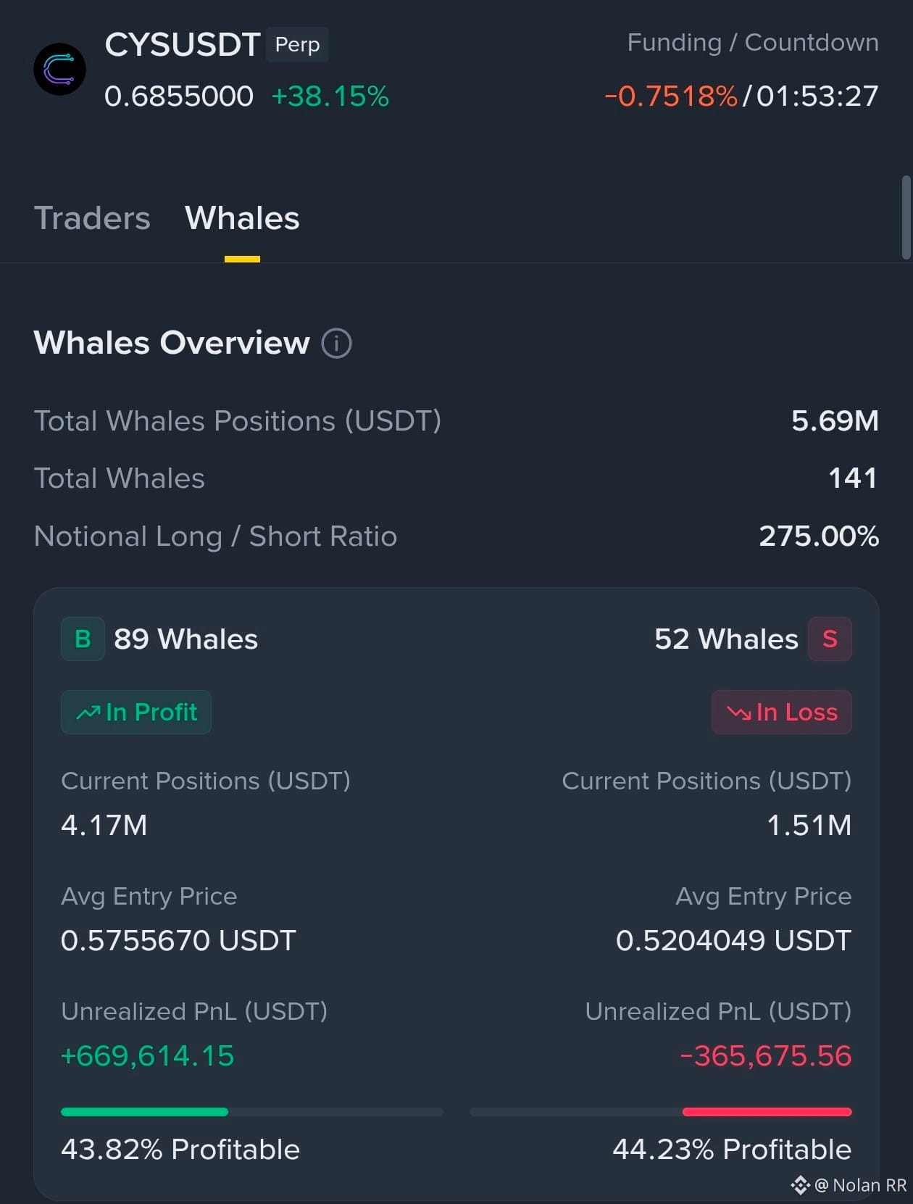The height and width of the screenshot is (1204, 913).
Task: Select the Whales tab
Action: click(242, 218)
